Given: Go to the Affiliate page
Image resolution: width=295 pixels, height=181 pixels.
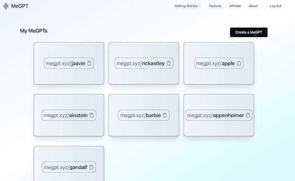Looking at the screenshot, I should point(235,6).
